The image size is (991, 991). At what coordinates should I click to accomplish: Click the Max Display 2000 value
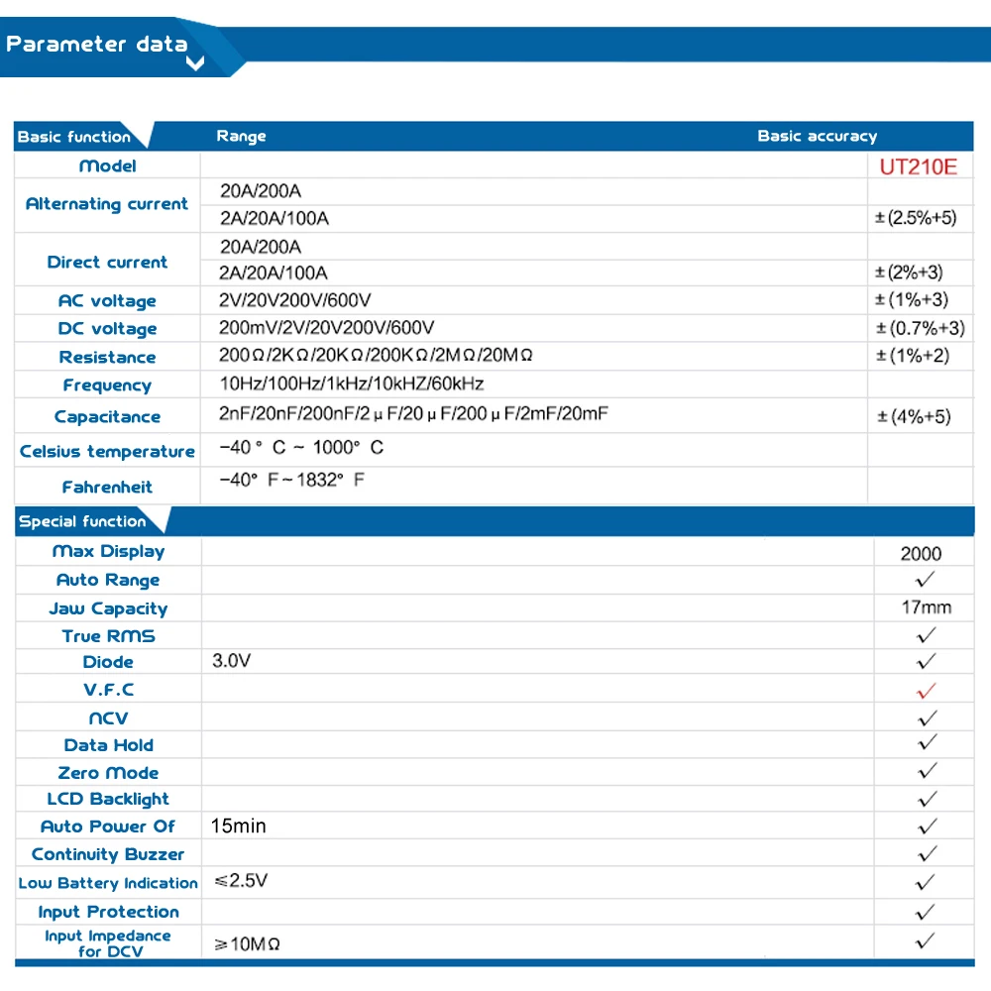tap(921, 554)
